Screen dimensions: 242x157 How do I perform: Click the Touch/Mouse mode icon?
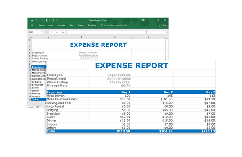47,20
